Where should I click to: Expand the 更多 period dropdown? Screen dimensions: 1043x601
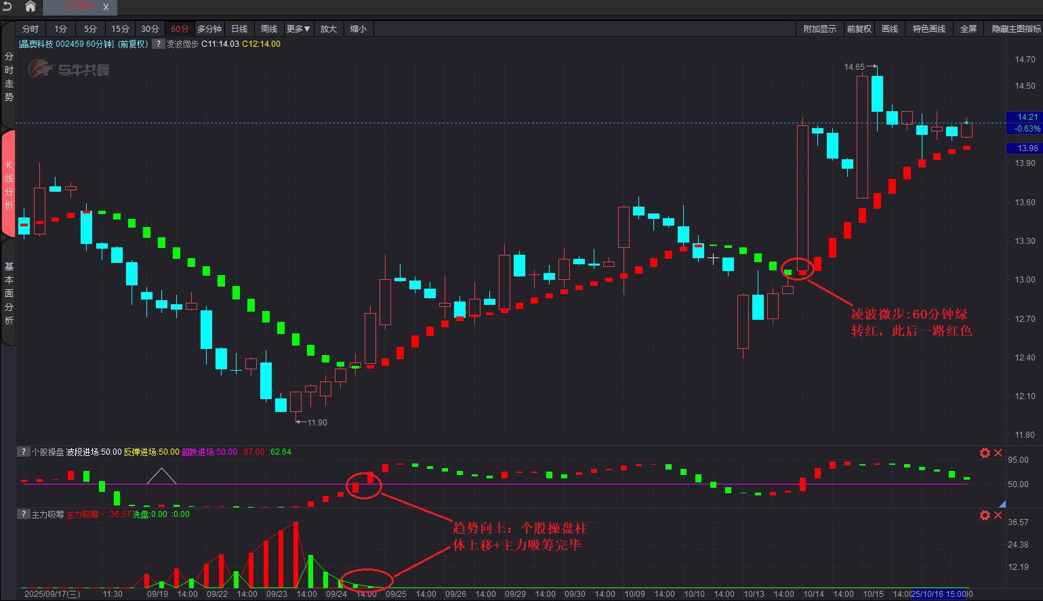click(x=298, y=29)
